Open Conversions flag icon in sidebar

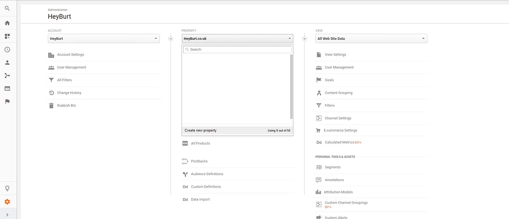coord(7,102)
